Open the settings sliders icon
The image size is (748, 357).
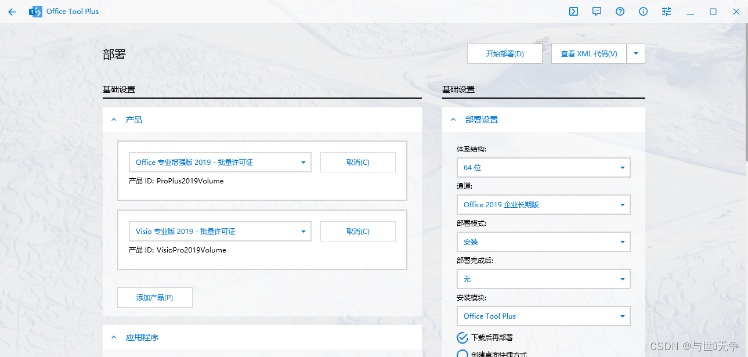click(666, 12)
